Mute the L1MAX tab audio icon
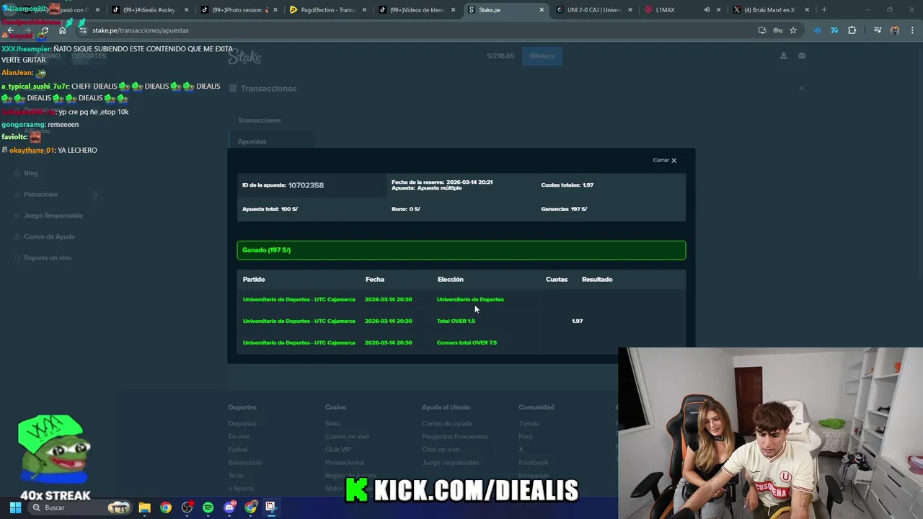The image size is (923, 519). coord(707,10)
